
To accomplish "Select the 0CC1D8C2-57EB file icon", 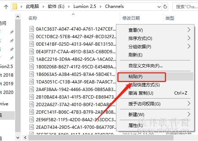I will [x=32, y=36].
